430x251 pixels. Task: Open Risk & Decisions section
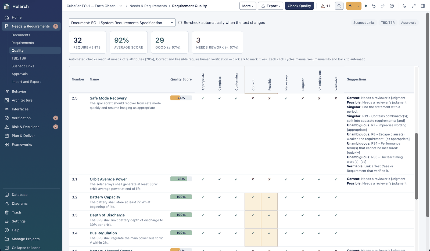pyautogui.click(x=31, y=127)
